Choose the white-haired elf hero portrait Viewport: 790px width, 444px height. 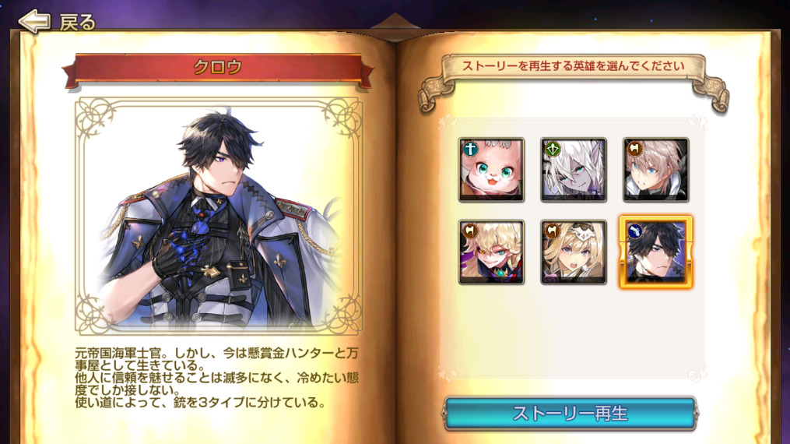point(574,170)
